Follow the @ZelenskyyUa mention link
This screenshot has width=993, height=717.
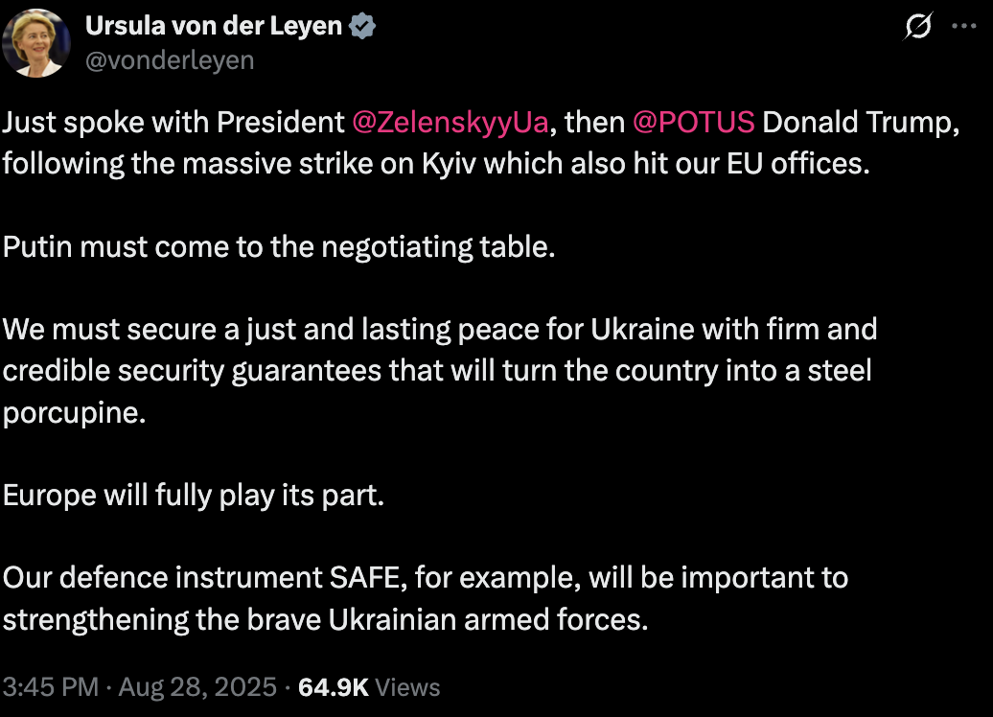point(450,123)
